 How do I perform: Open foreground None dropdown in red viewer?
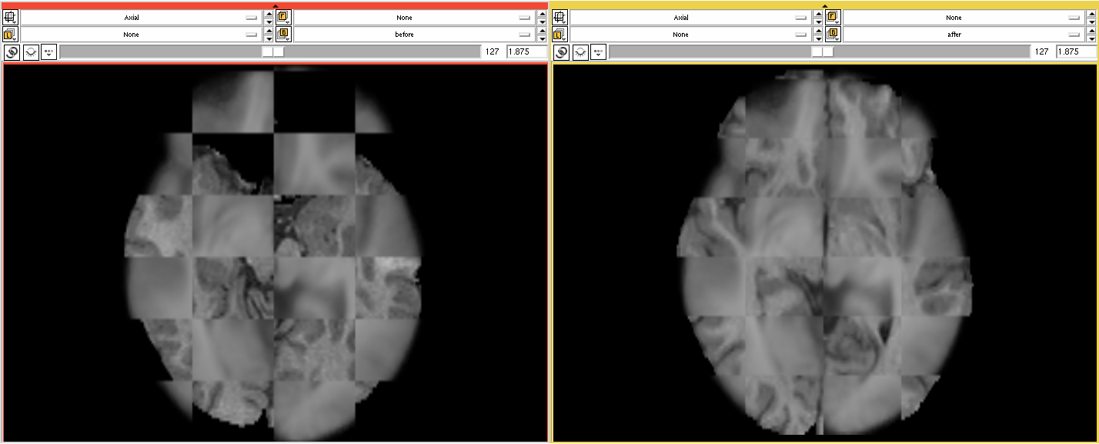pyautogui.click(x=415, y=17)
